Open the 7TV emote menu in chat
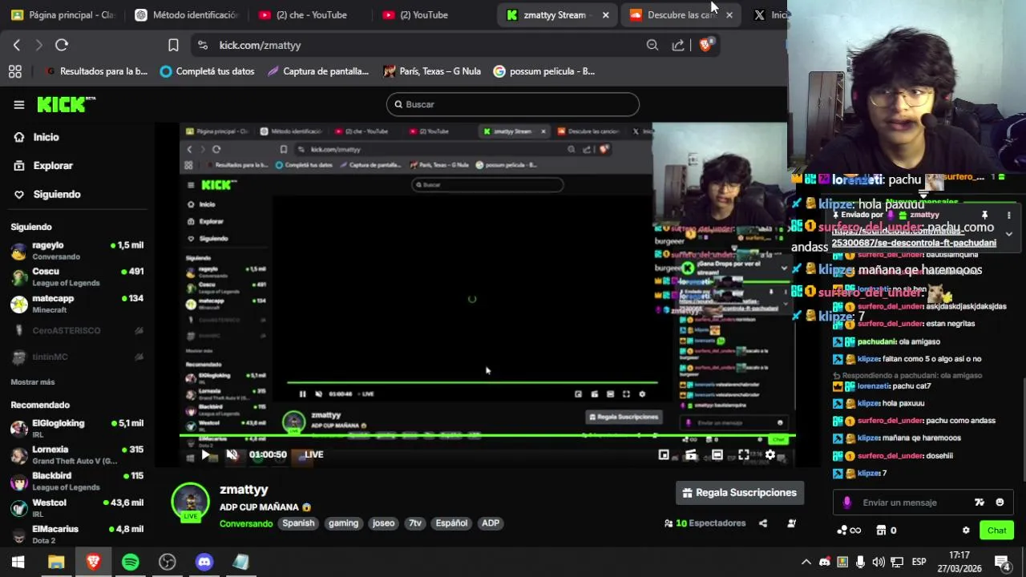 979,502
